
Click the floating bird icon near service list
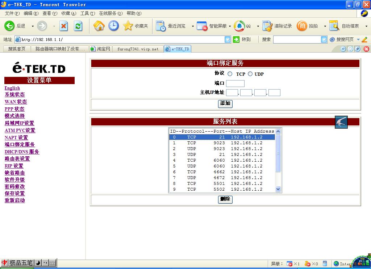341,122
